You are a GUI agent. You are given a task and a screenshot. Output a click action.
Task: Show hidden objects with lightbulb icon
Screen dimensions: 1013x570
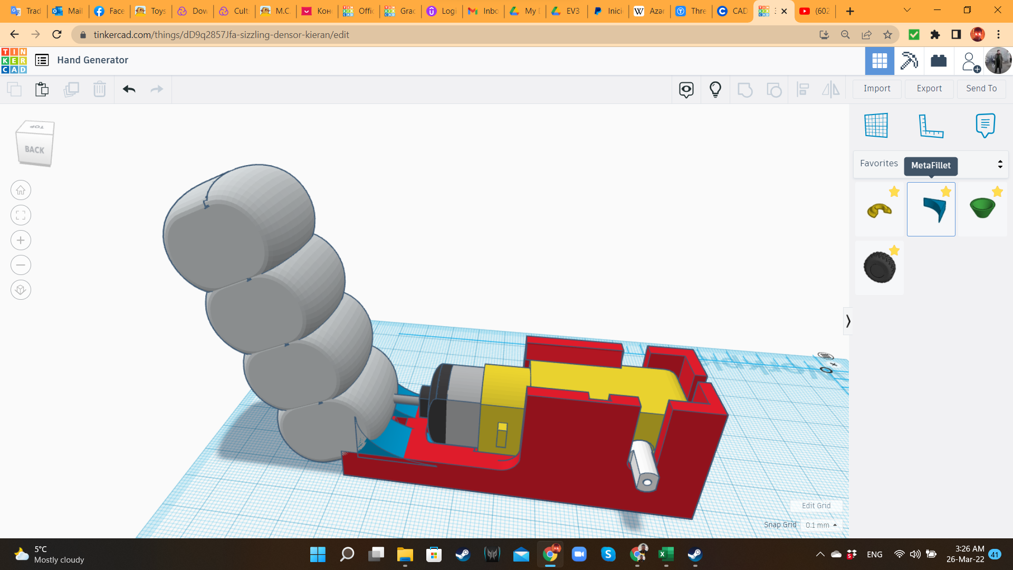[x=715, y=89]
